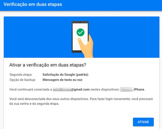Viewport: 162px width, 129px height.
Task: Click the Mensagem de texto ou voz text
Action: 62,80
